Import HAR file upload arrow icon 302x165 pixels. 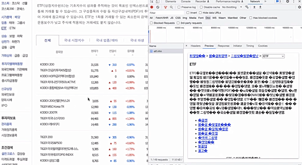(x=254, y=7)
